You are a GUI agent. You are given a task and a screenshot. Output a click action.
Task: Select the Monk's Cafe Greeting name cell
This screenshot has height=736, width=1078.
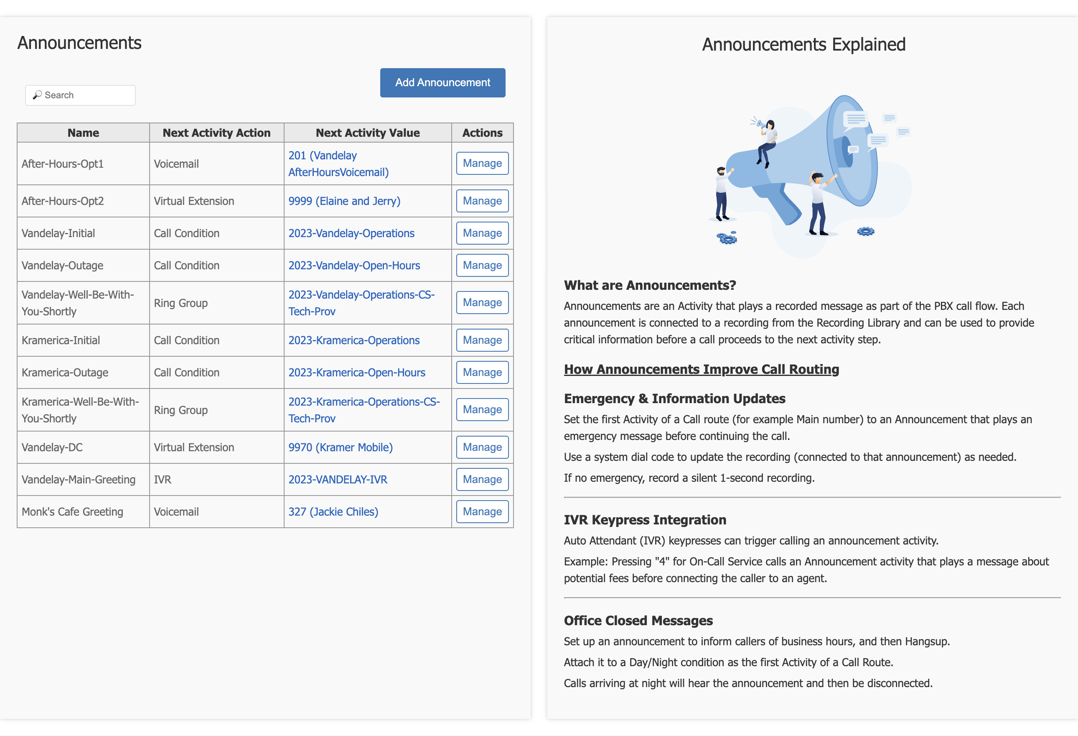click(x=83, y=512)
